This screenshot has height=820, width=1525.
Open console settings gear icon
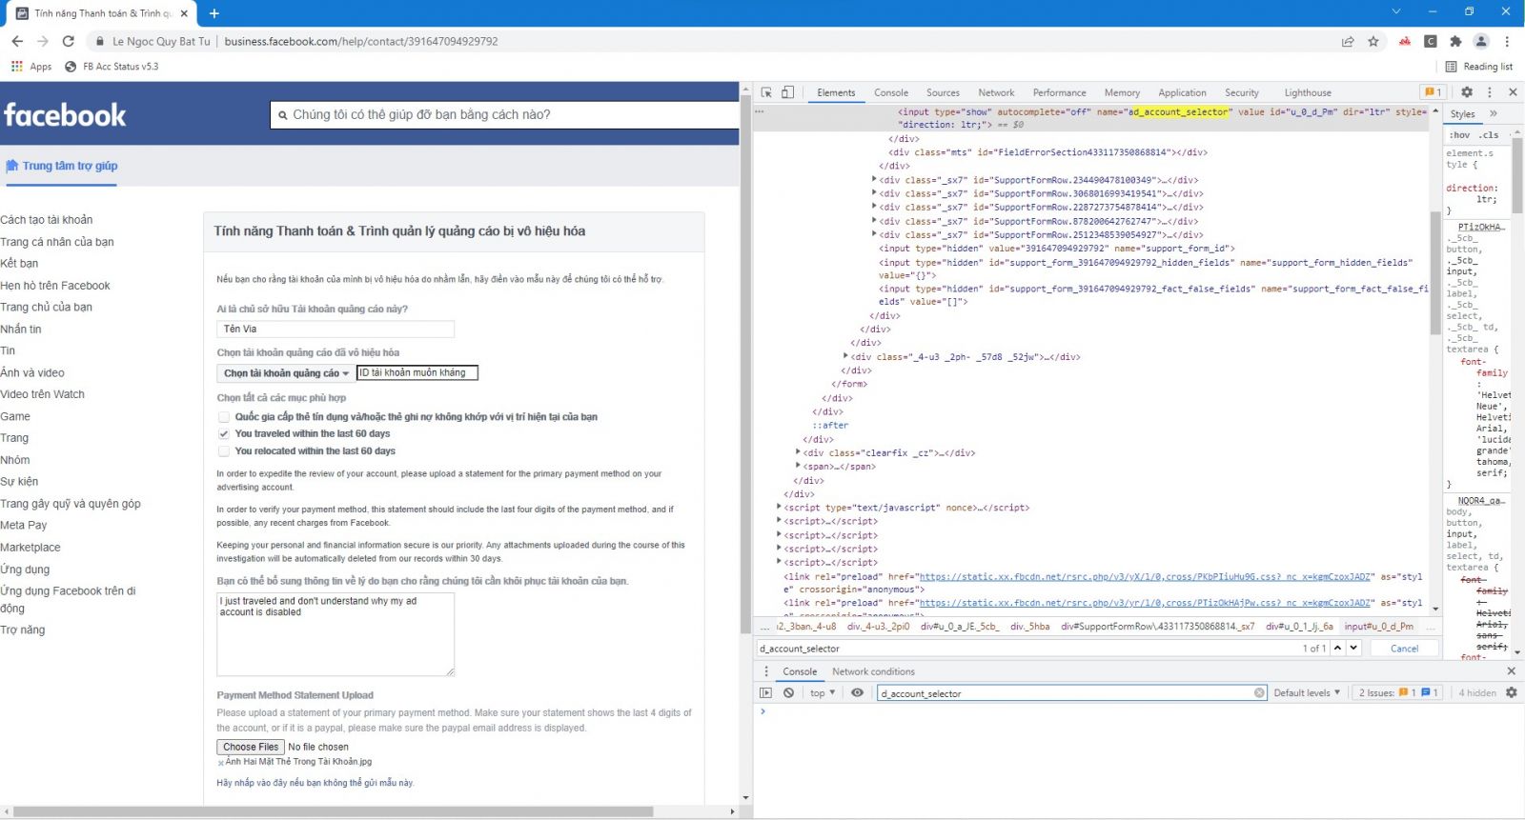pyautogui.click(x=1511, y=692)
